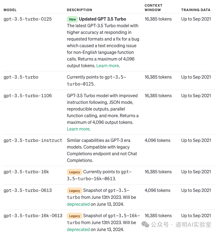The width and height of the screenshot is (218, 233).
Task: Select gpt-3.5-turbo-1106 model name in first column
Action: 28,96
